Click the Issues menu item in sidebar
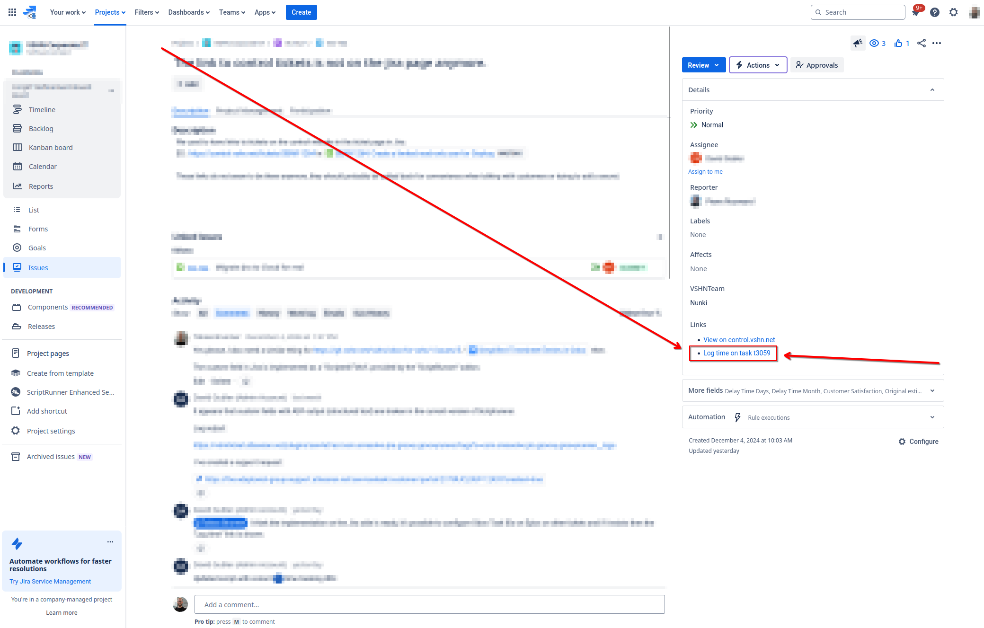 coord(38,267)
